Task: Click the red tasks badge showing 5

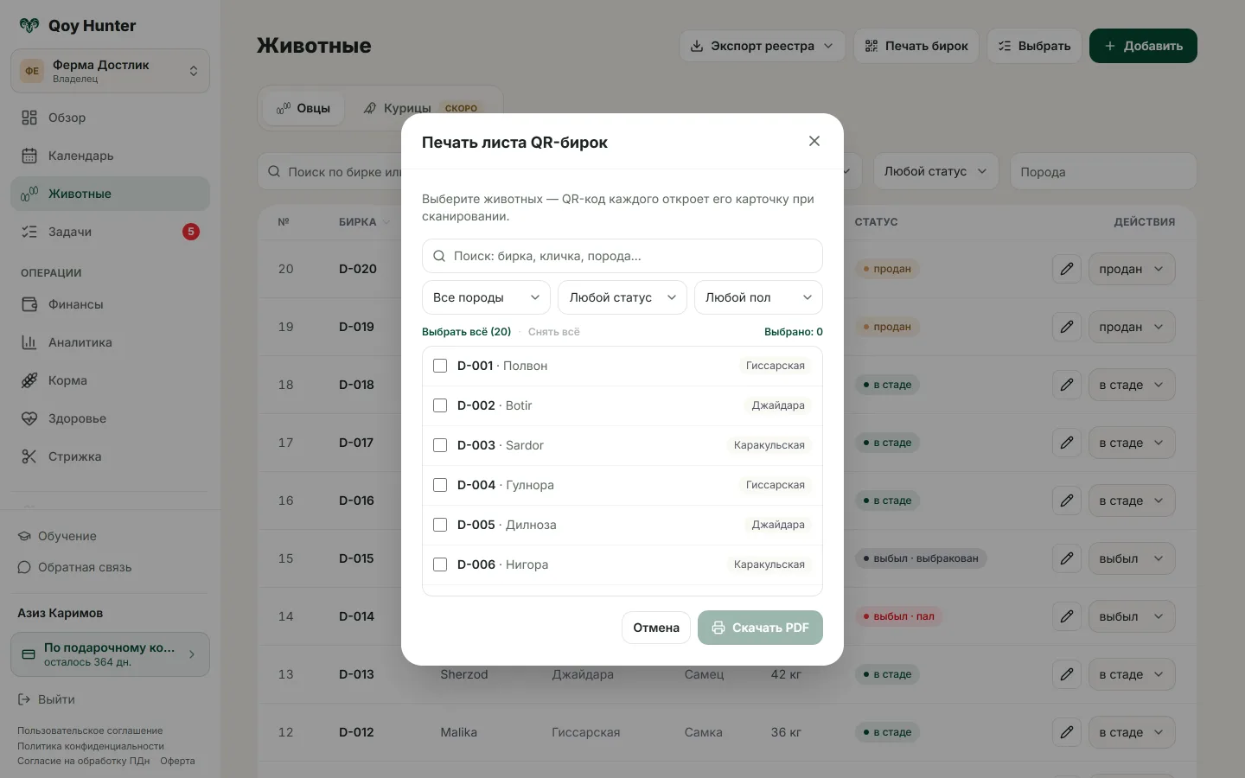Action: pos(191,232)
